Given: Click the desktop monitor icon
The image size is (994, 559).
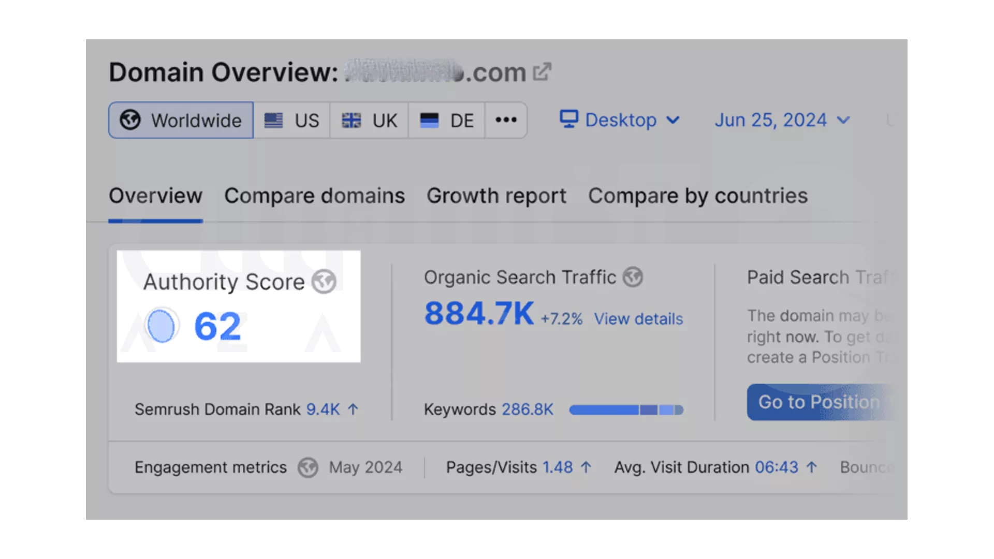Looking at the screenshot, I should pyautogui.click(x=568, y=120).
